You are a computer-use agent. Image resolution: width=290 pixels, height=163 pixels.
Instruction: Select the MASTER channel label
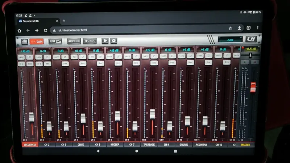click(x=245, y=145)
